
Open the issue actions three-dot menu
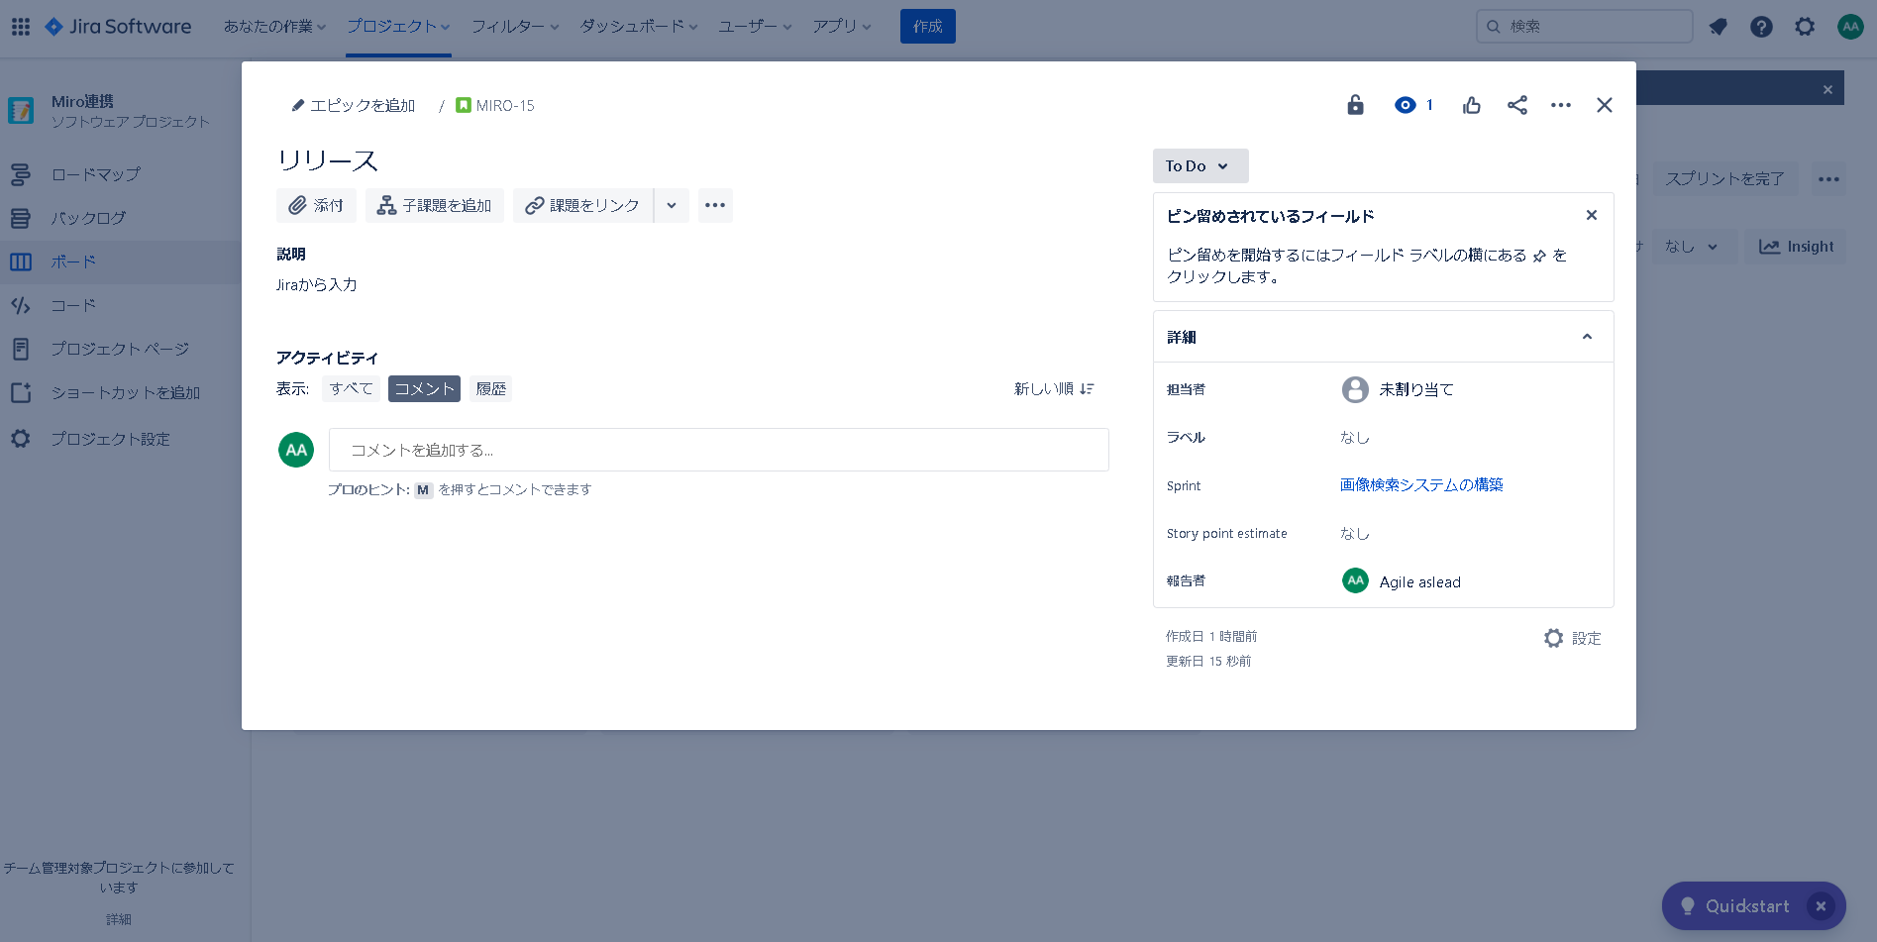click(1560, 105)
